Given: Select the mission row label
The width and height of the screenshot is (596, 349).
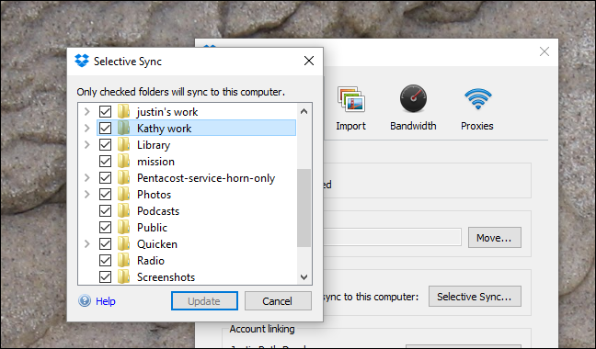Looking at the screenshot, I should pyautogui.click(x=155, y=162).
